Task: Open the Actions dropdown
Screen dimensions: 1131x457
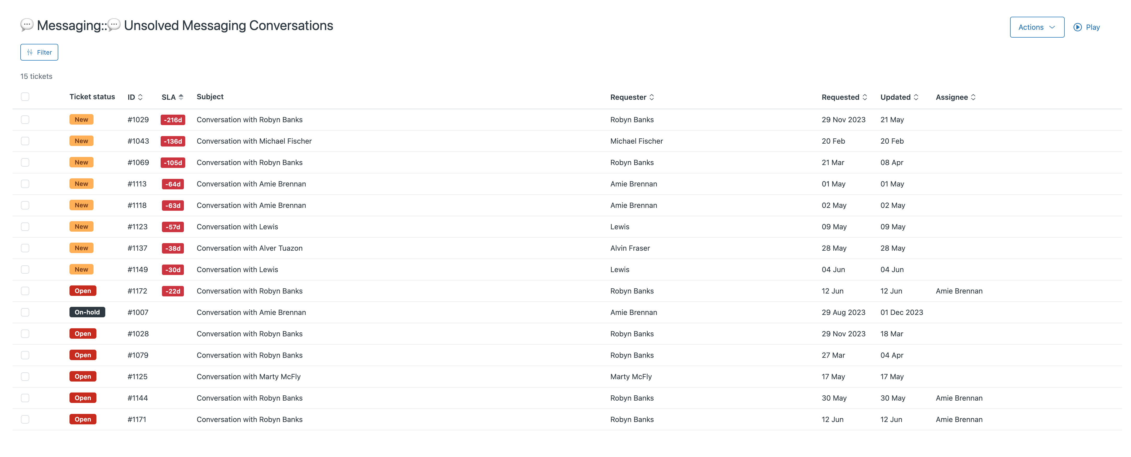Action: click(1037, 27)
